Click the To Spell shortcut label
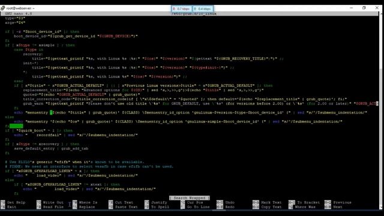The image size is (384, 216). (160, 207)
